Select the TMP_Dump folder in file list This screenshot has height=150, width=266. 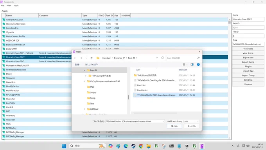[x=147, y=75]
